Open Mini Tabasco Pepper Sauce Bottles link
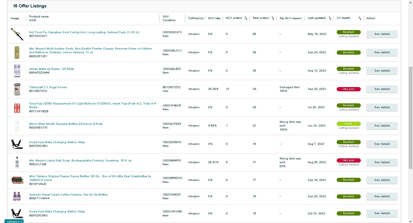The width and height of the screenshot is (413, 223). (x=90, y=178)
